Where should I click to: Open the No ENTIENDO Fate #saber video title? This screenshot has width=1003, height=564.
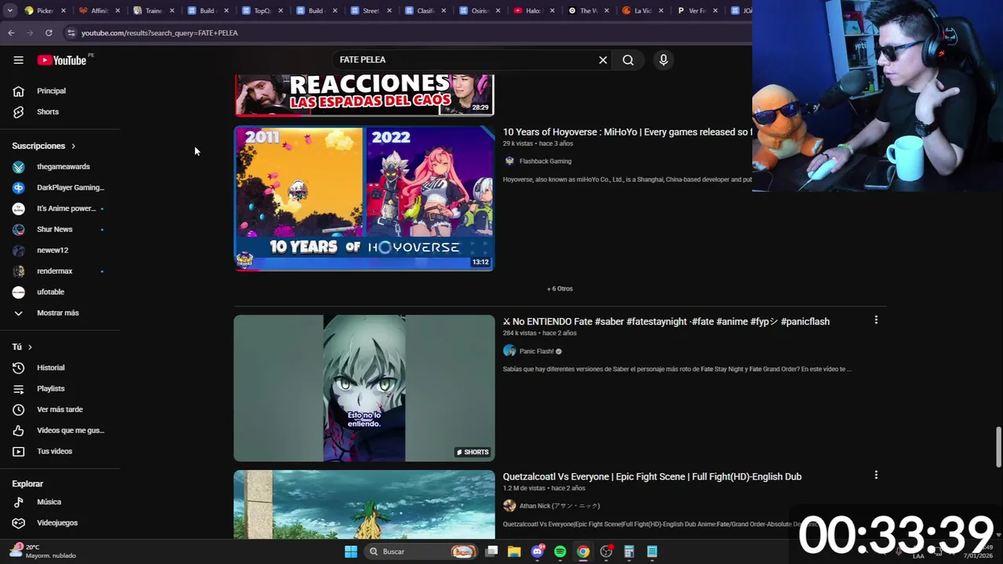coord(666,322)
